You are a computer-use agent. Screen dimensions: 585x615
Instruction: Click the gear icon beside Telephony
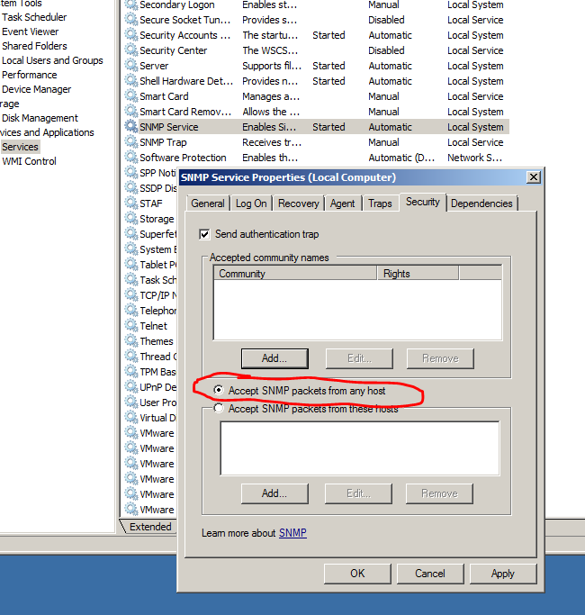[131, 310]
